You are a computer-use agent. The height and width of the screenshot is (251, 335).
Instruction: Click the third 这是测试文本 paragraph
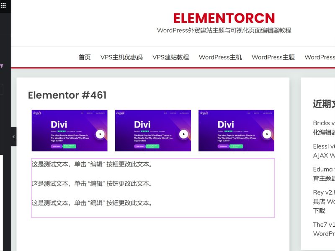[92, 203]
